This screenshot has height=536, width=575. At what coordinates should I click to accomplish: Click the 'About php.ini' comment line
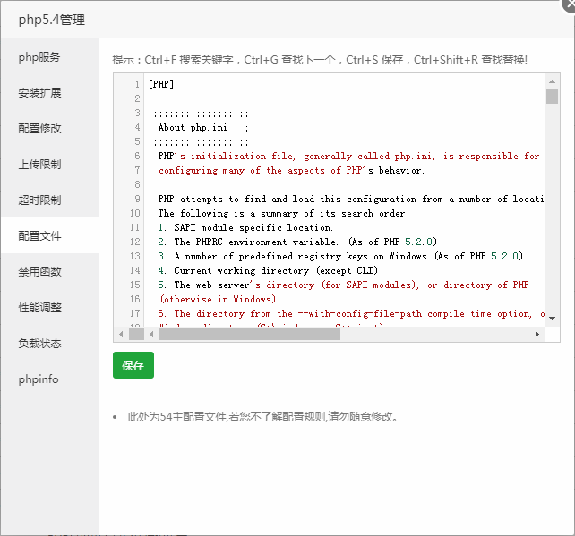(x=199, y=127)
